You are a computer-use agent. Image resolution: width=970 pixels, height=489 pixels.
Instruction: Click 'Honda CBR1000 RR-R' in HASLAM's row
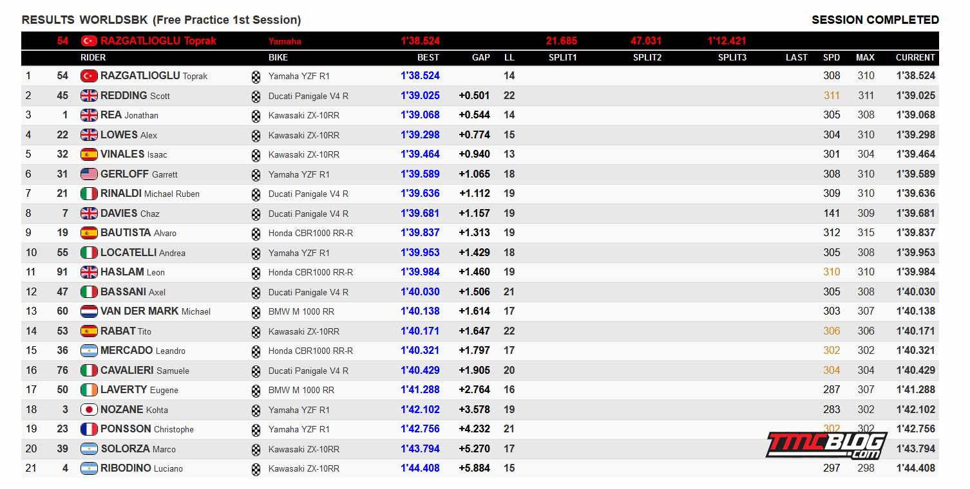311,272
